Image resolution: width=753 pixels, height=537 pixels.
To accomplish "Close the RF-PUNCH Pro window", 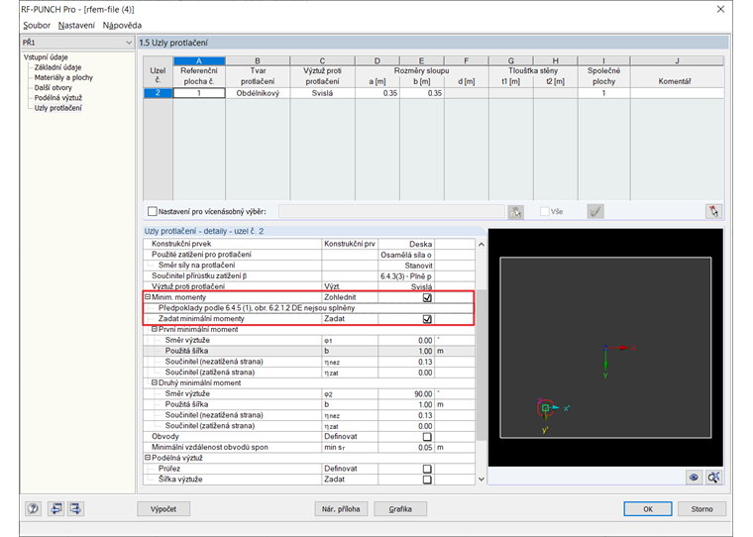I will [720, 9].
